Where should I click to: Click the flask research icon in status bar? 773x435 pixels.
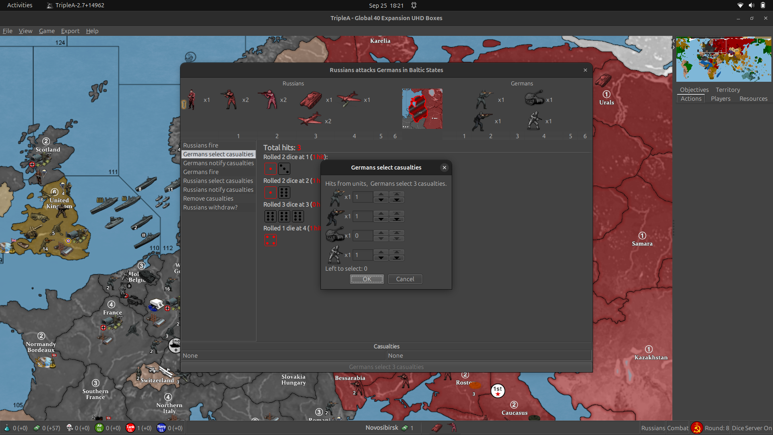[x=7, y=428]
